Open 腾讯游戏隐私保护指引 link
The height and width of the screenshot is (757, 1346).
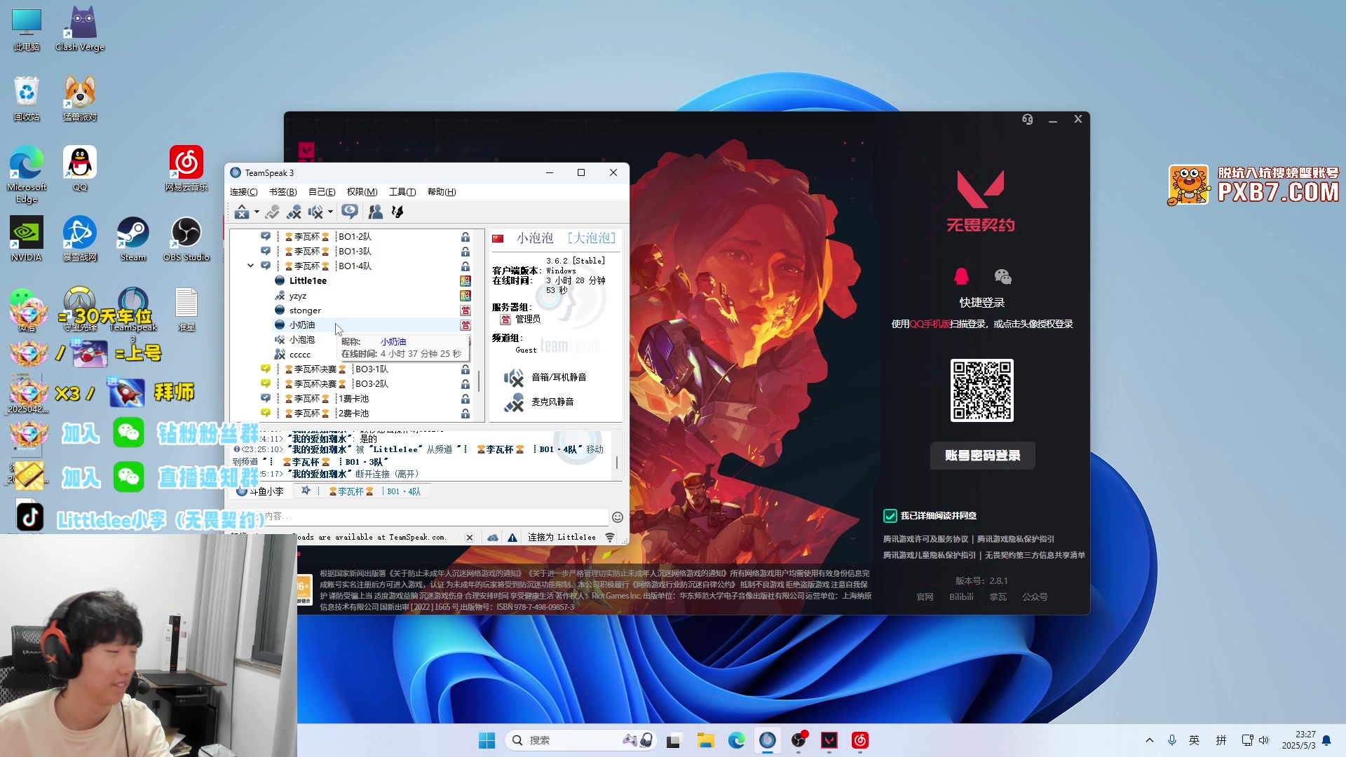click(x=1015, y=539)
